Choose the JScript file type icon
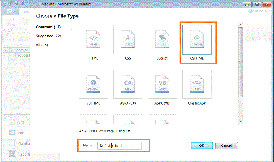The width and height of the screenshot is (274, 162). click(x=162, y=39)
